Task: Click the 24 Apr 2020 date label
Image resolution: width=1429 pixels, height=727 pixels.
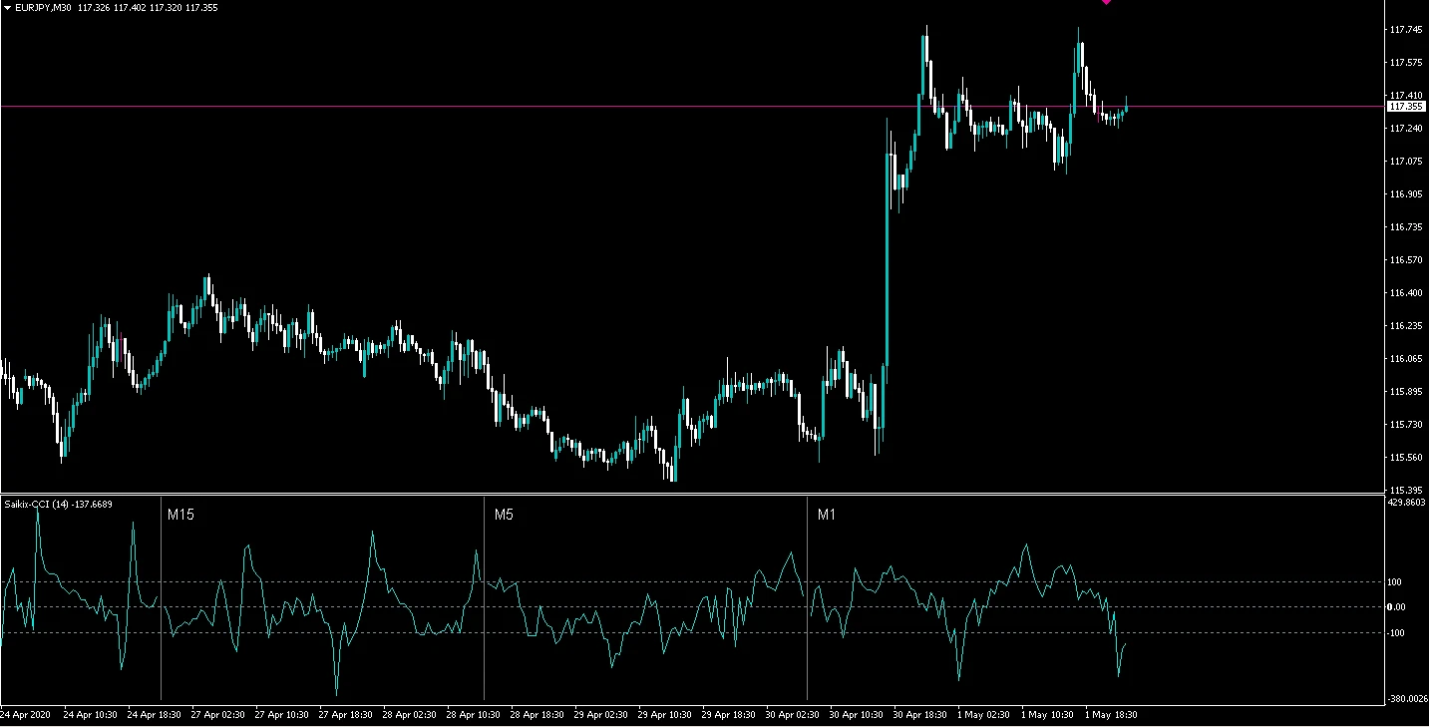Action: tap(26, 715)
